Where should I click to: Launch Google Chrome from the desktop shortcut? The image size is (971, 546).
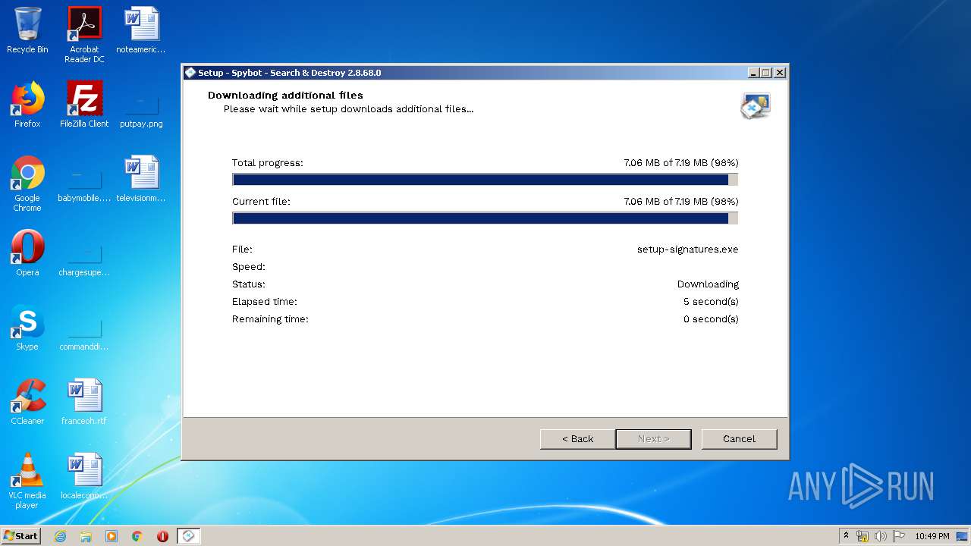[27, 184]
